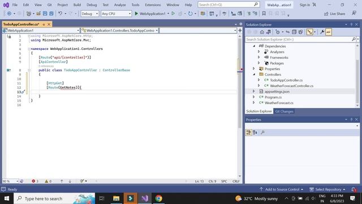Open Solution Explorer Properties wrench icon

pos(322,32)
